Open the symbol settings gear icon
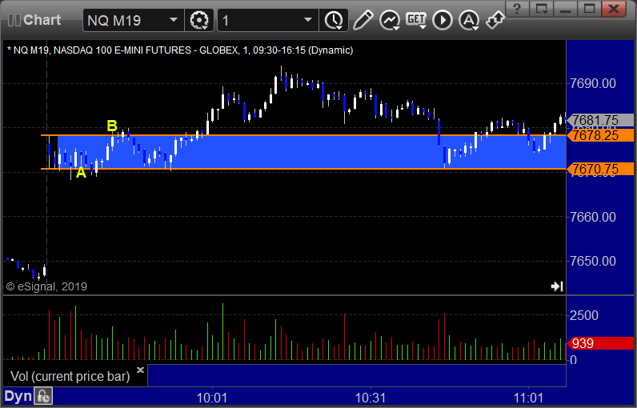Screen dimensions: 637x408 pos(199,20)
